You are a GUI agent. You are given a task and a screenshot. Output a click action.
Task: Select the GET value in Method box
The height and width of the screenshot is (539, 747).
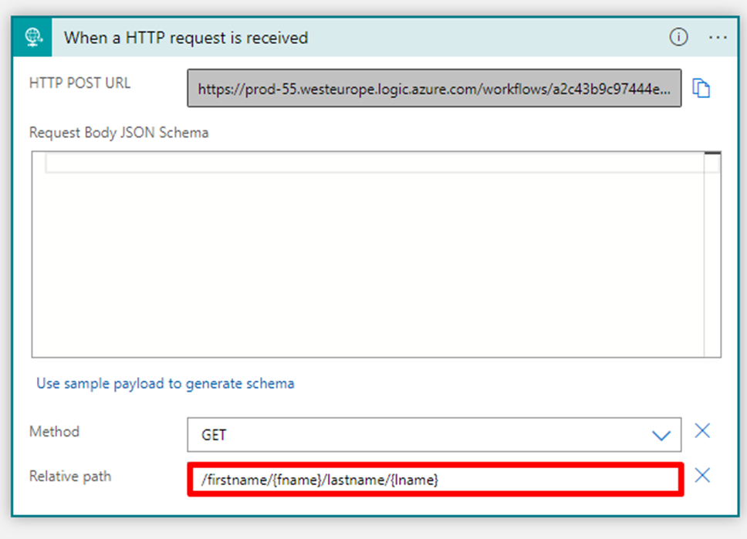click(x=215, y=436)
